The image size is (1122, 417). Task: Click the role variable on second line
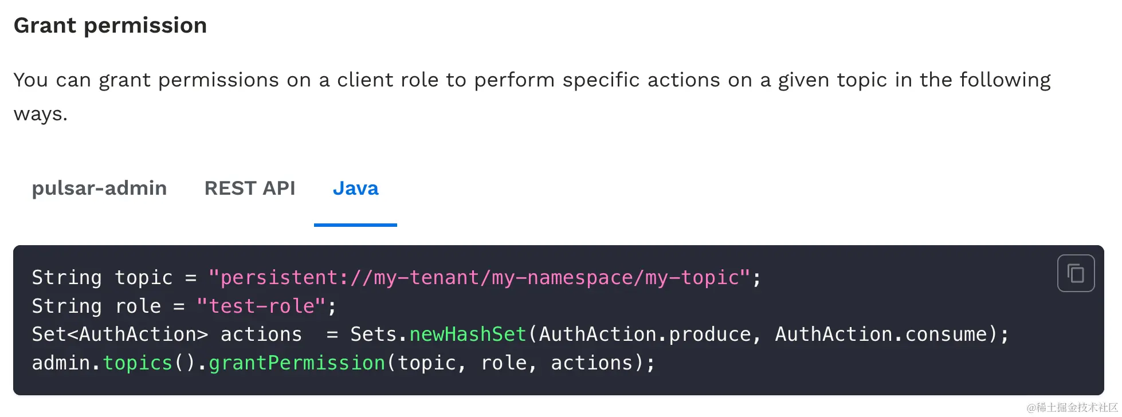pos(138,306)
